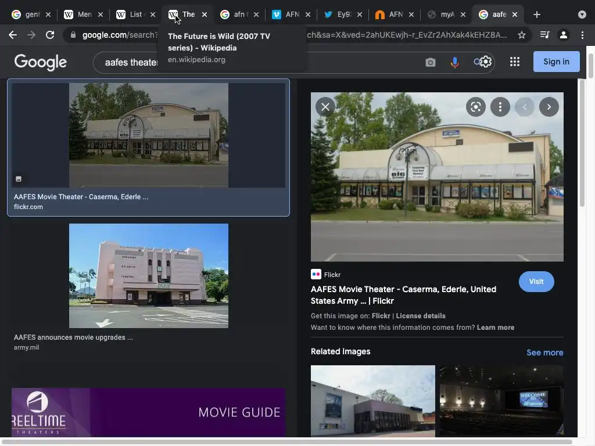Image resolution: width=595 pixels, height=446 pixels.
Task: Open a new browser tab
Action: pos(536,15)
